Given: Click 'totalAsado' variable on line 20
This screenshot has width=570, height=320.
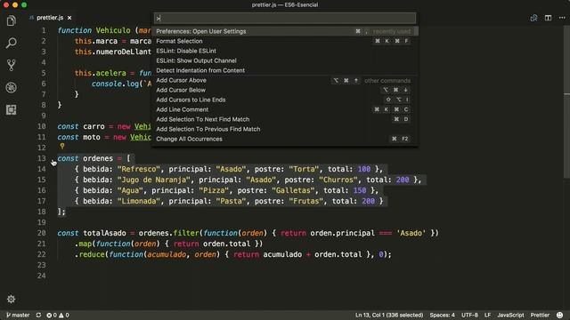Looking at the screenshot, I should (105, 233).
